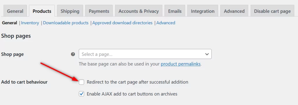Click the 'Shop pages' heading text
The height and width of the screenshot is (105, 298).
click(x=16, y=36)
